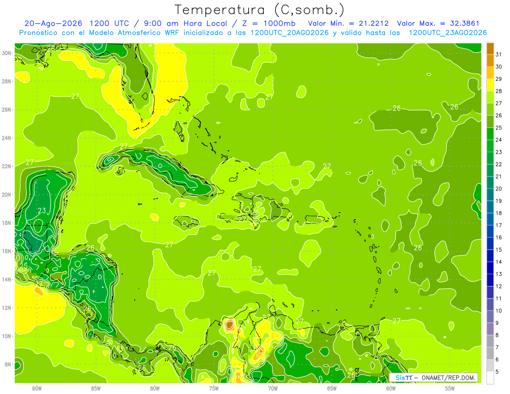
Task: Click the orange swatch between 30 and 31
Action: 490,60
